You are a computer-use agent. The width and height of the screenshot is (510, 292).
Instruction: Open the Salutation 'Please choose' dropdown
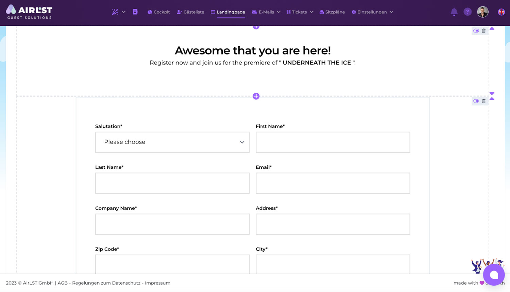coord(172,142)
